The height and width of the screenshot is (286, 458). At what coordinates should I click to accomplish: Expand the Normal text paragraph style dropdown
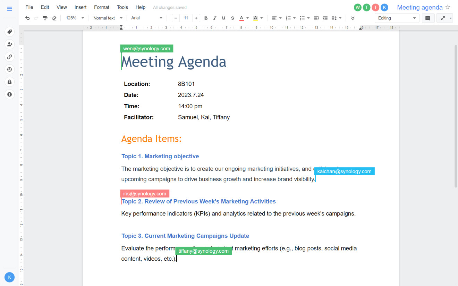(107, 18)
